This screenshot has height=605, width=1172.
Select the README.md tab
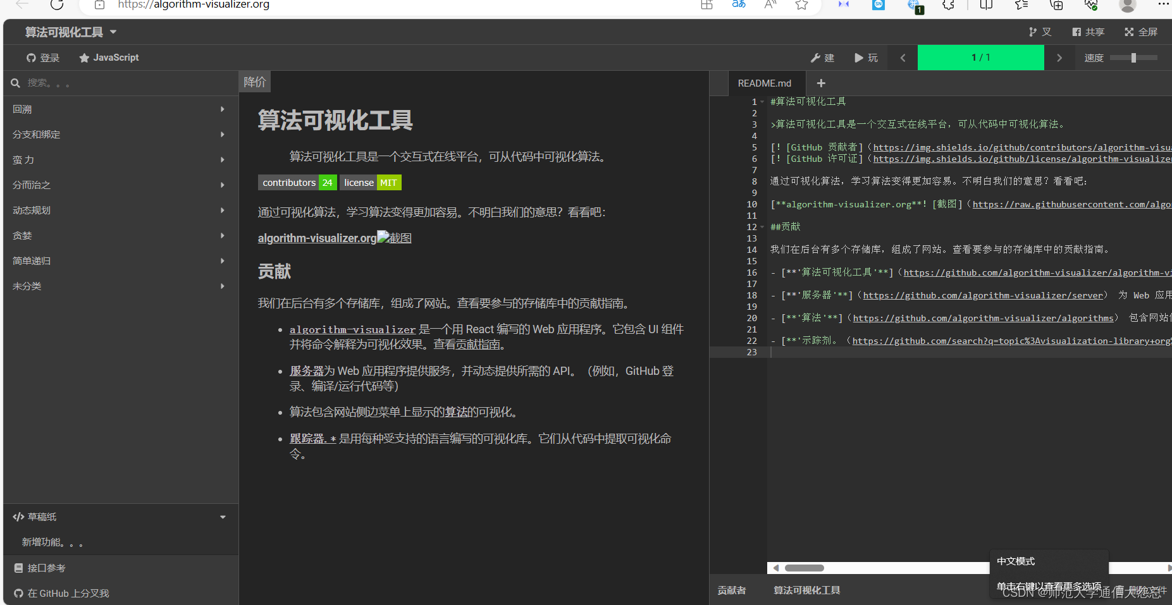pos(764,83)
